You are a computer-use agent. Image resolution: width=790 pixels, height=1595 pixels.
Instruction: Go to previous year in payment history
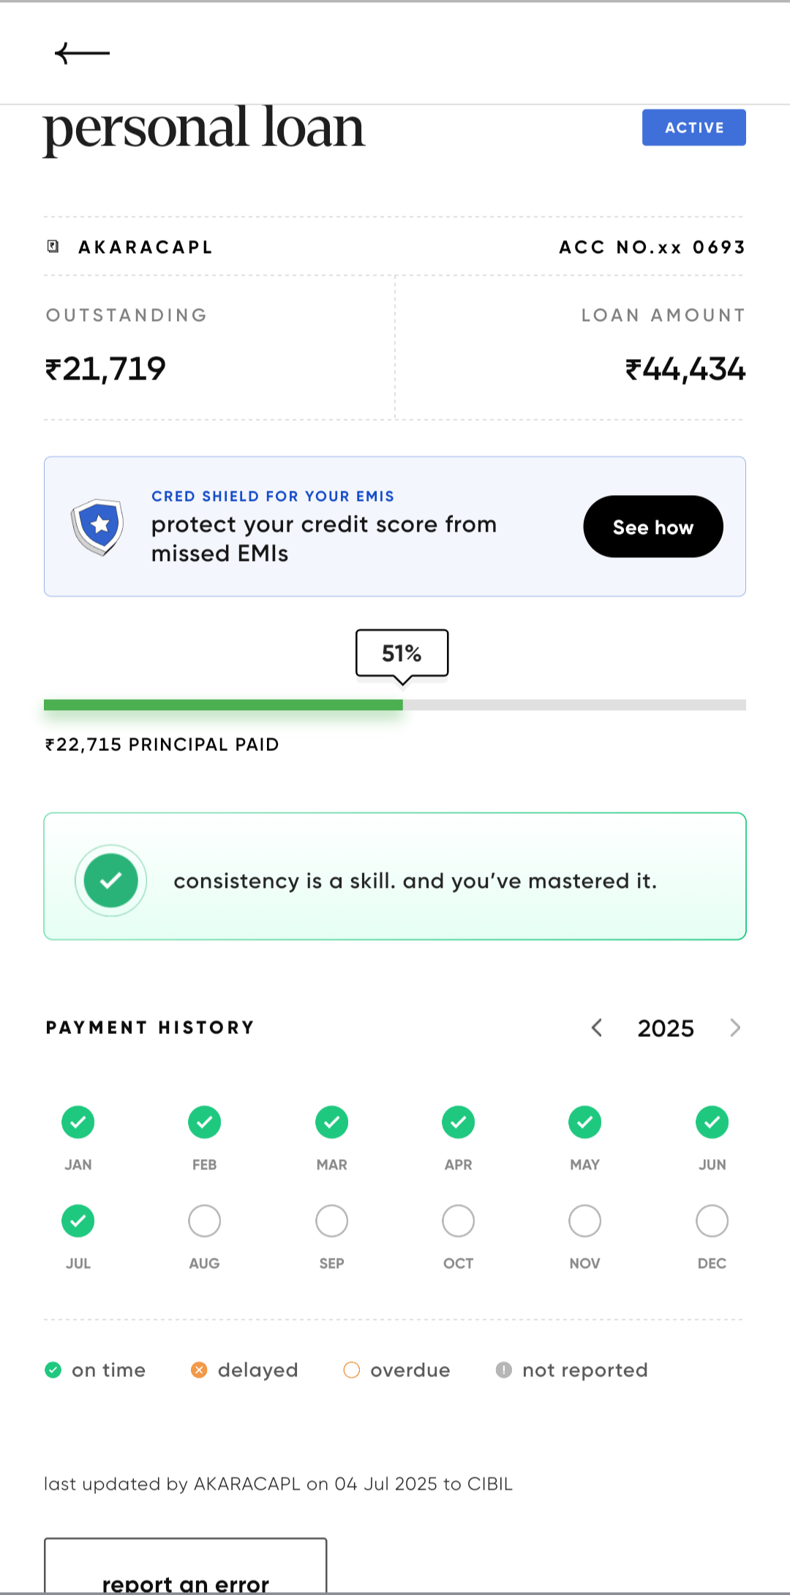pos(597,1028)
